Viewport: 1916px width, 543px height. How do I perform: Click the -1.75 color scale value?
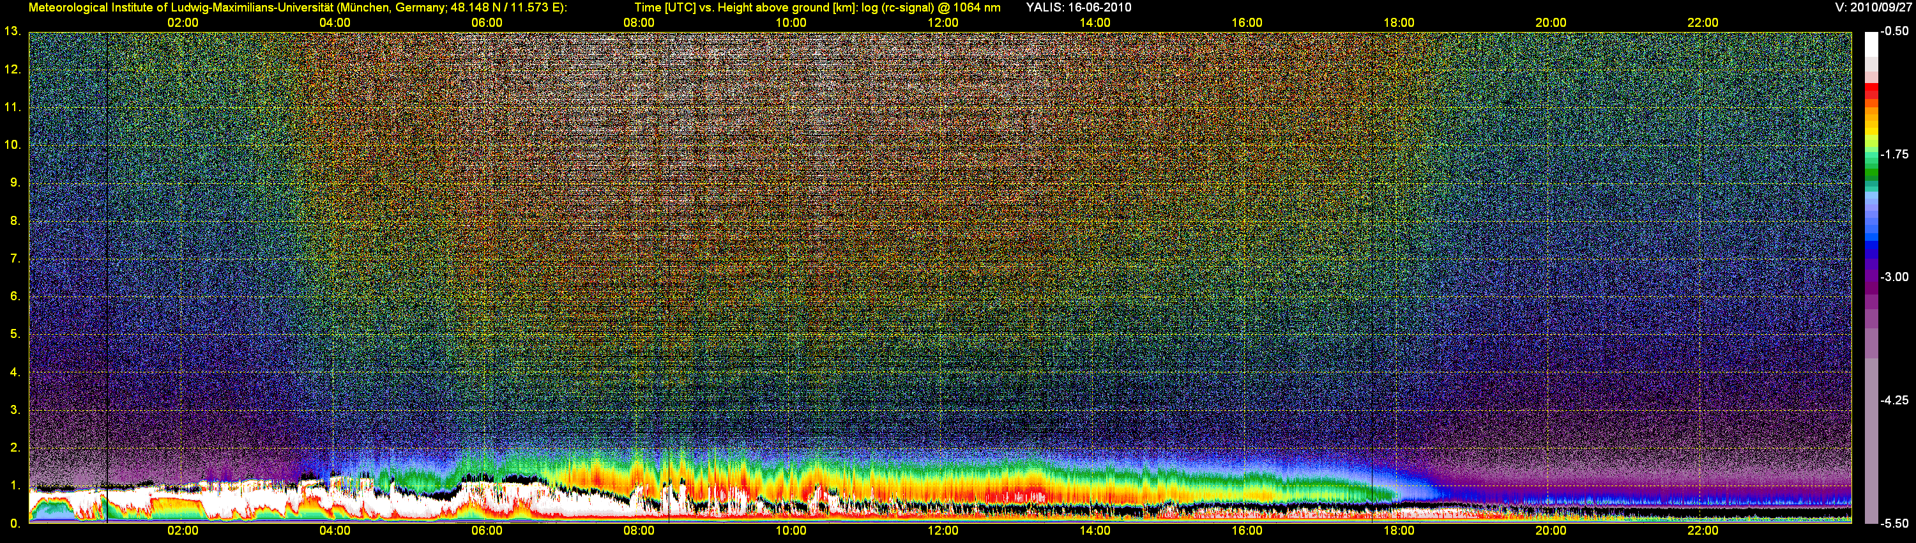pos(1894,154)
